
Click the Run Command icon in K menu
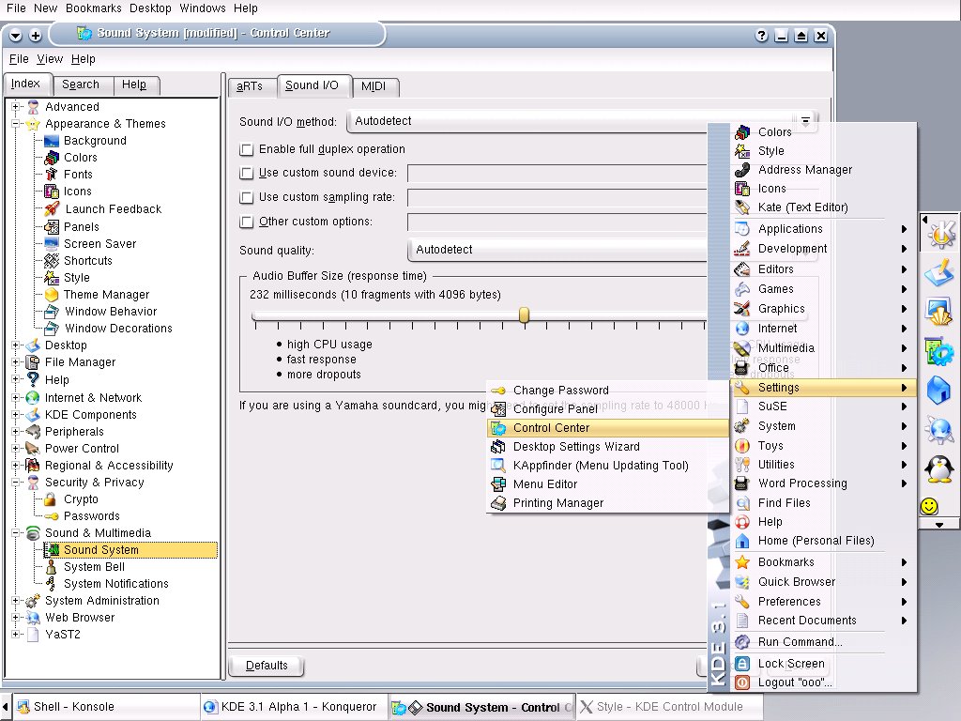click(742, 642)
